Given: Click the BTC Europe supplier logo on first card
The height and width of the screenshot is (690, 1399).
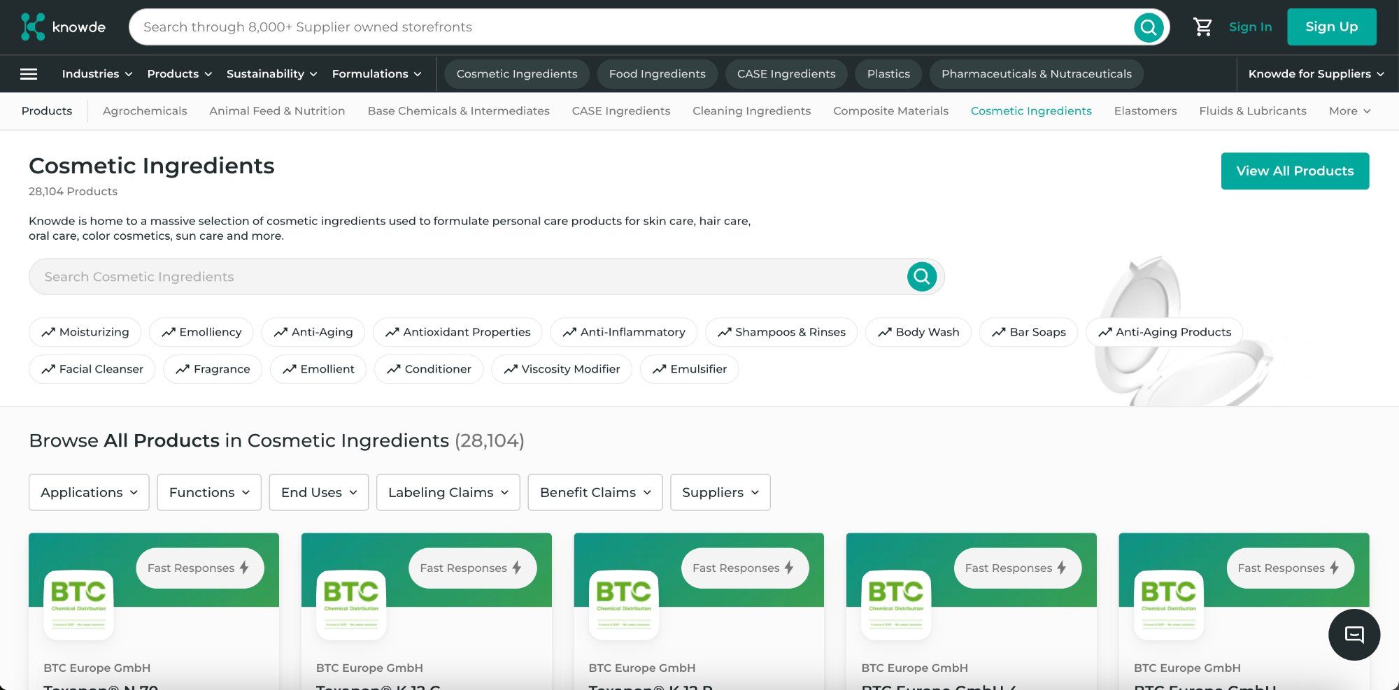Looking at the screenshot, I should [78, 605].
